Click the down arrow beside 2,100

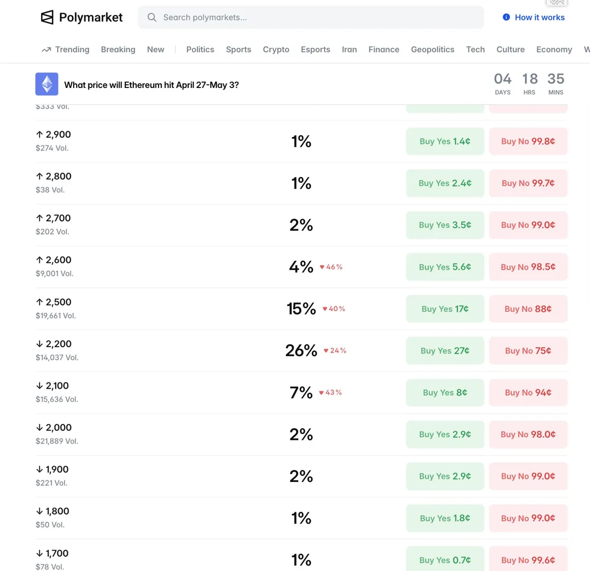[39, 386]
